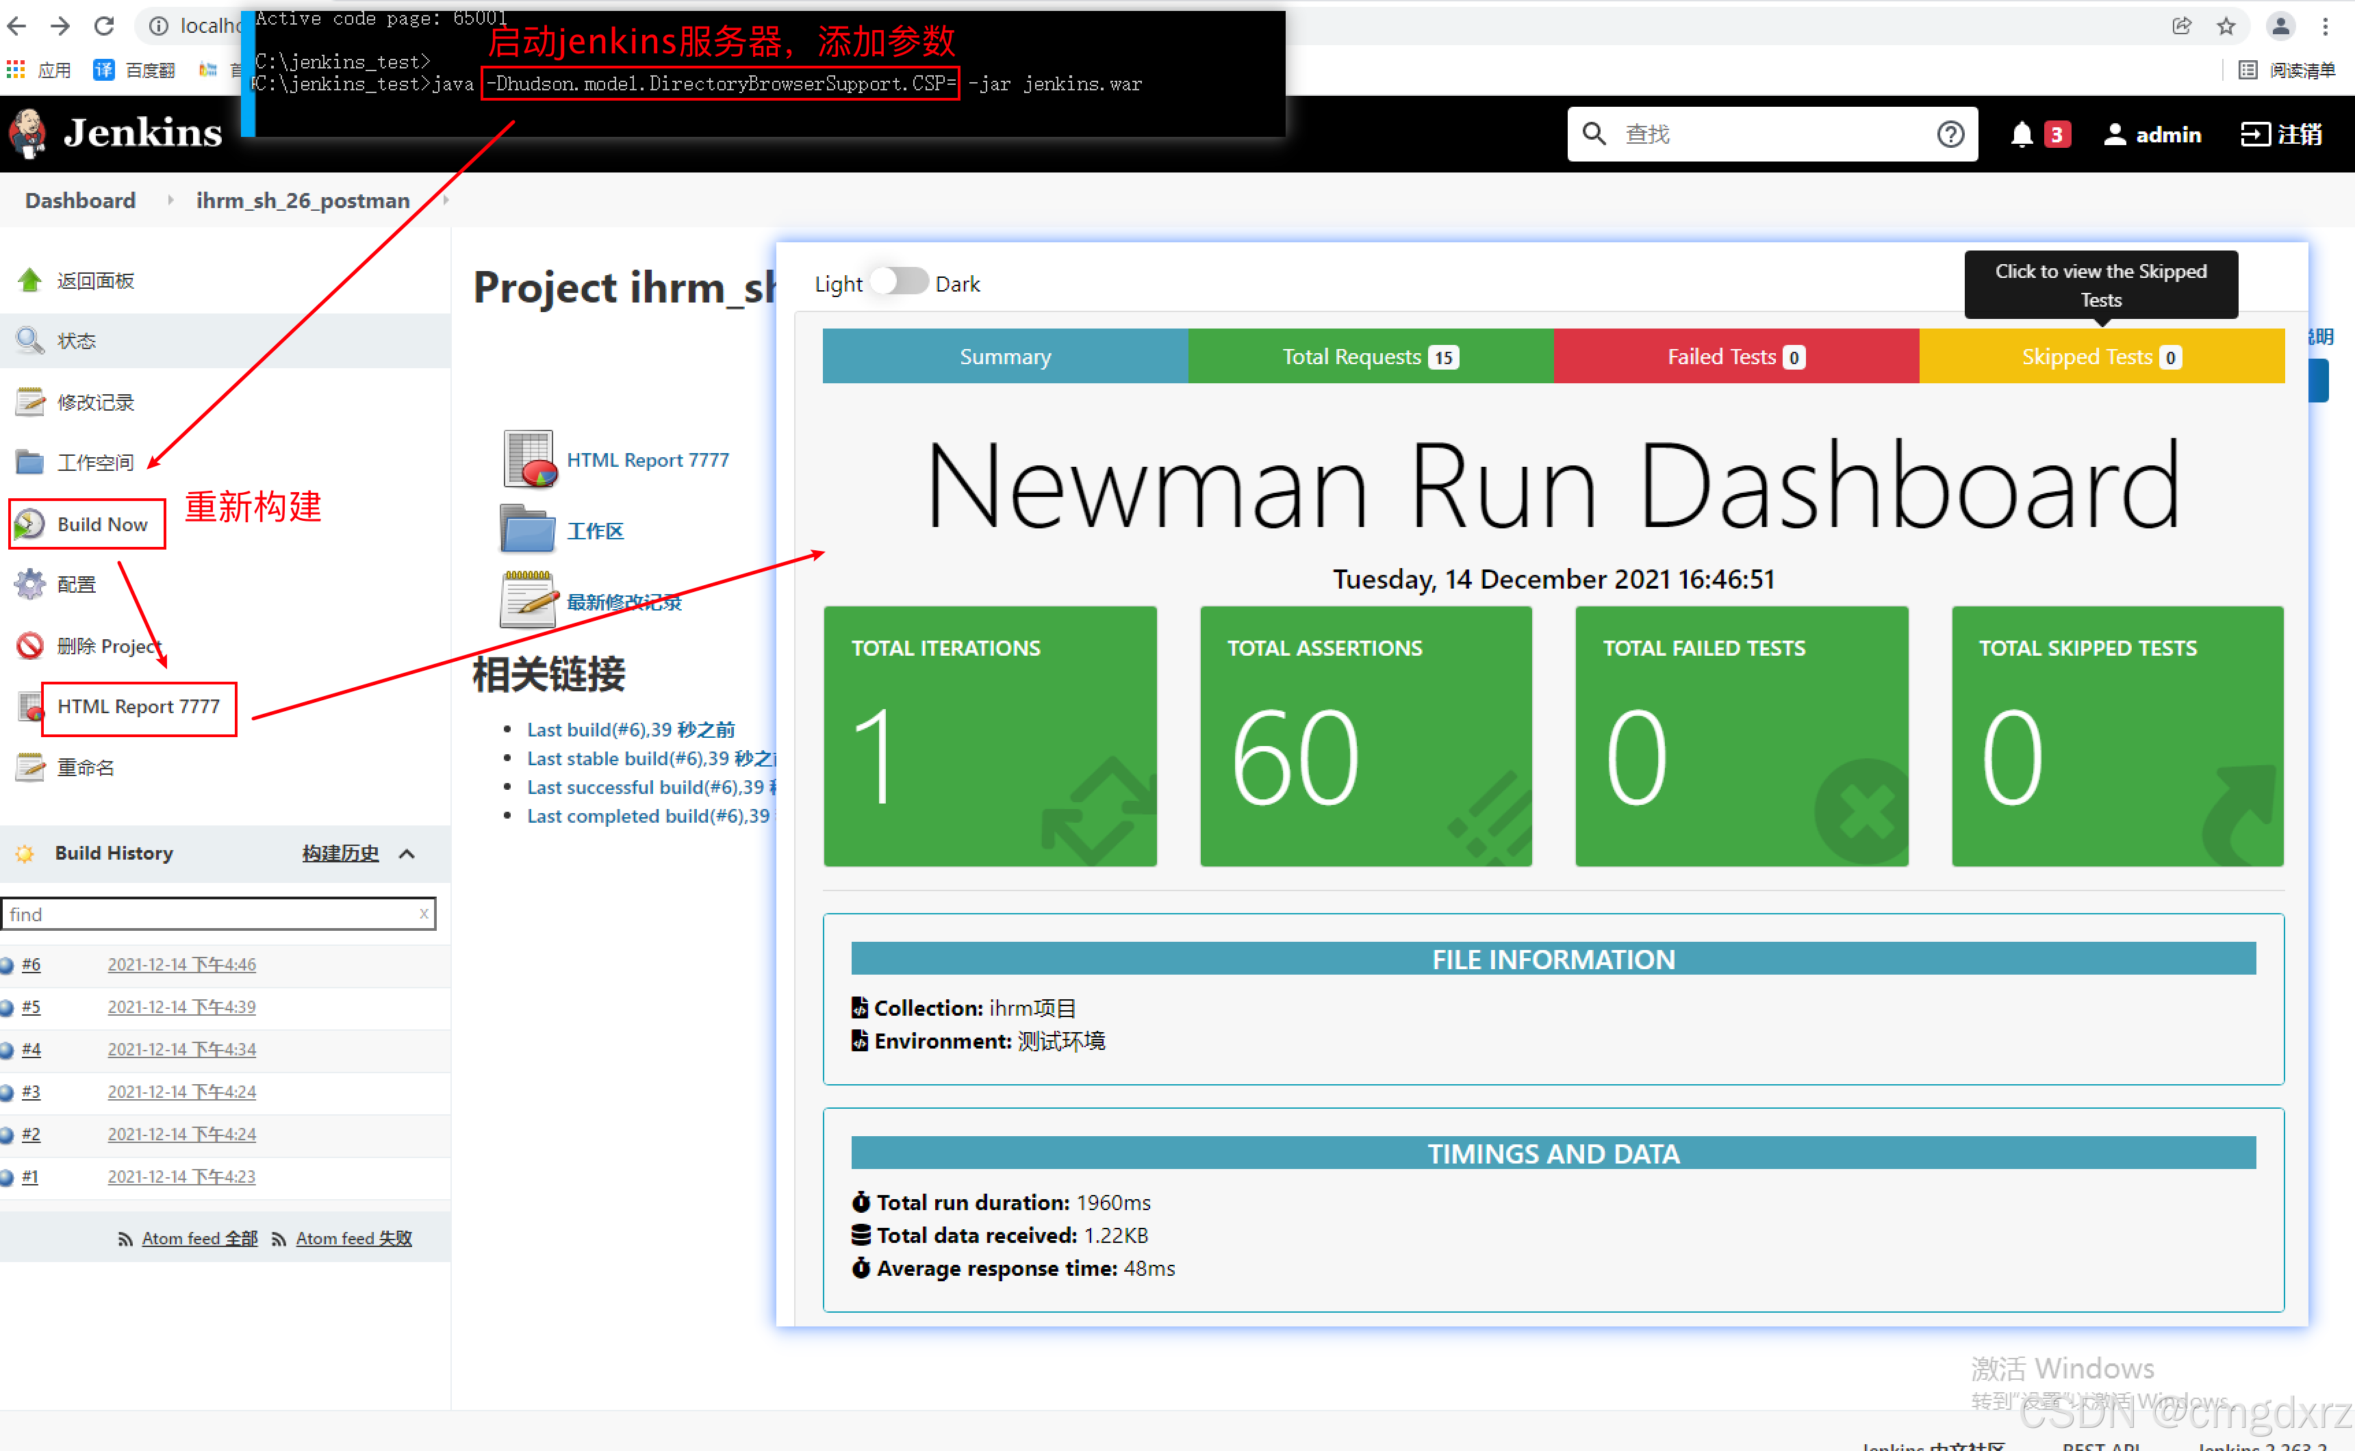Open build #1
This screenshot has height=1451, width=2355.
29,1177
